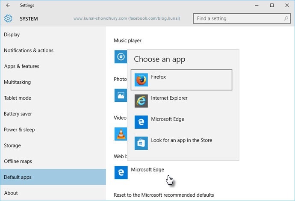Click the search magnifier icon
This screenshot has height=201, width=295.
[x=286, y=18]
